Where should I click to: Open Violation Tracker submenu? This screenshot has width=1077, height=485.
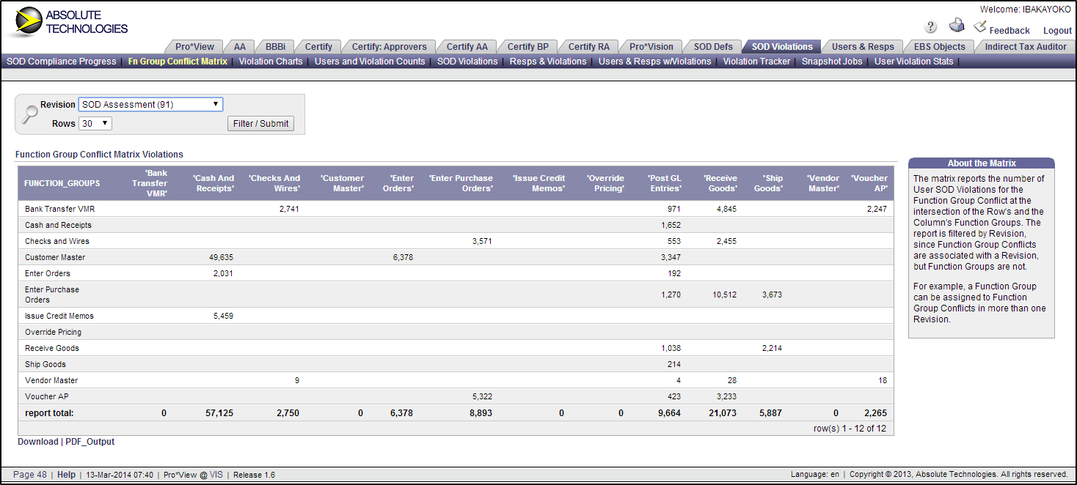point(756,62)
